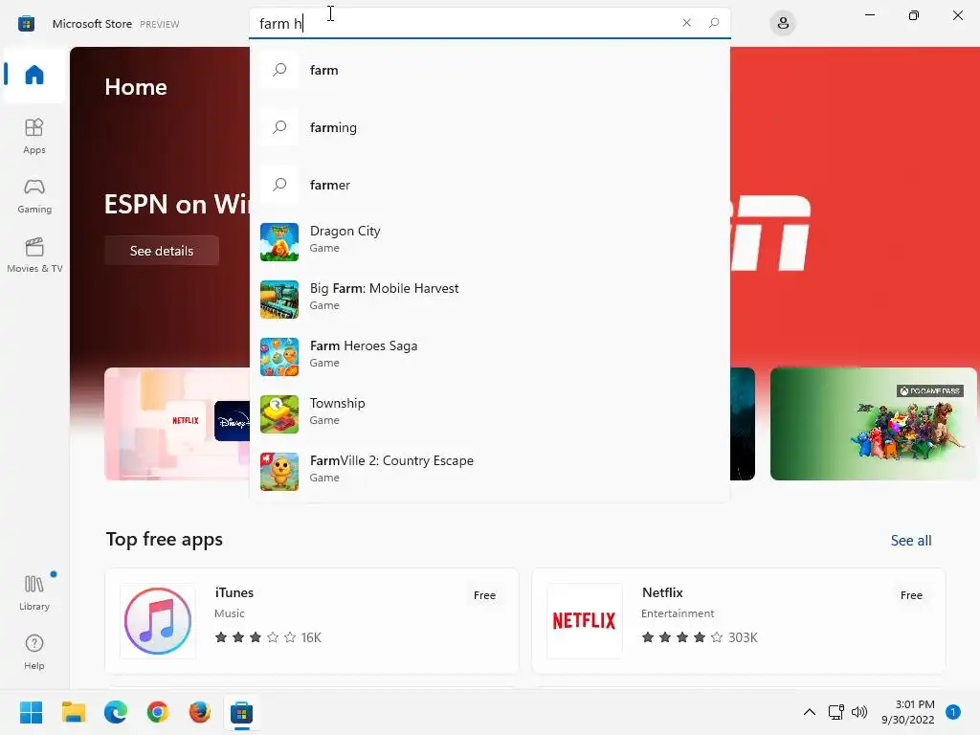The height and width of the screenshot is (735, 980).
Task: Click the Farm Heroes Saga icon
Action: coord(279,357)
